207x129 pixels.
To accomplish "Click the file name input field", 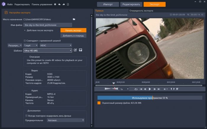I will (48, 25).
